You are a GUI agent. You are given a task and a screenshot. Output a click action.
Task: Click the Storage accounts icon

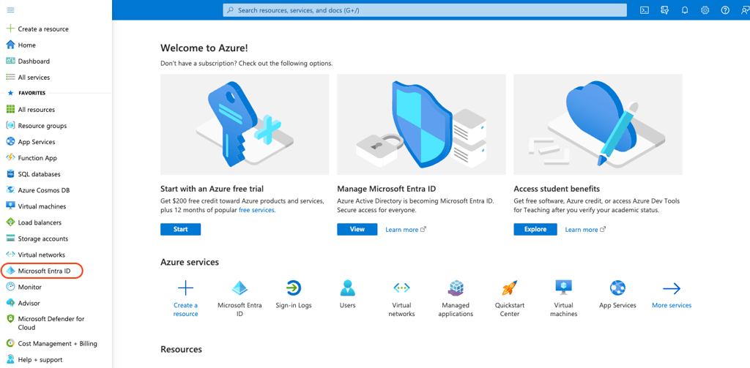[x=10, y=239]
